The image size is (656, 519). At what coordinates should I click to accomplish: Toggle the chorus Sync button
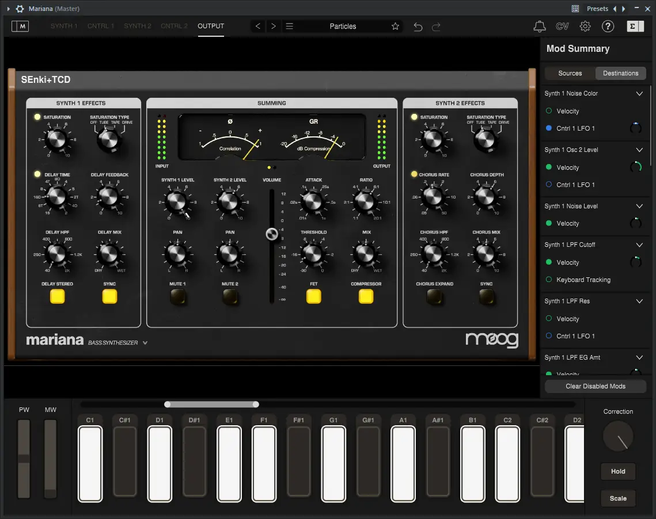click(x=486, y=297)
